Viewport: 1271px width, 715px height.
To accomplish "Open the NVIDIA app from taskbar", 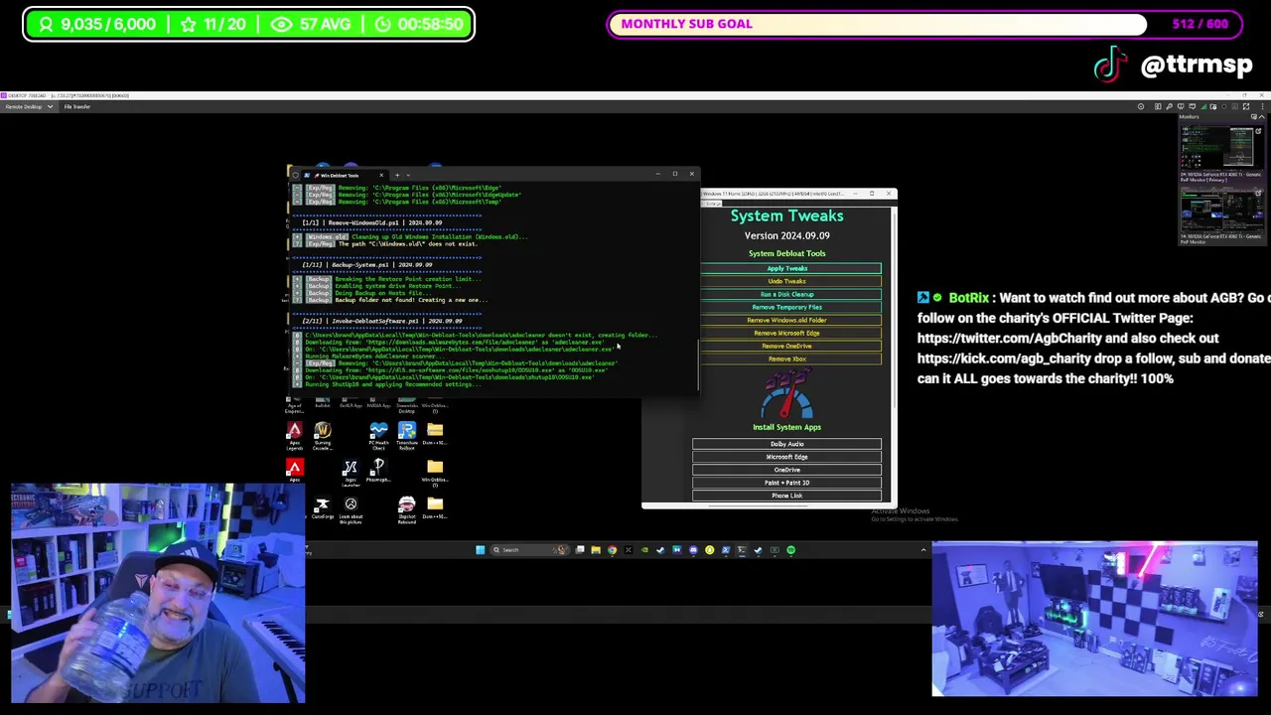I will pos(644,550).
